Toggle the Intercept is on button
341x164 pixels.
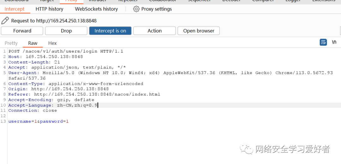click(x=110, y=31)
